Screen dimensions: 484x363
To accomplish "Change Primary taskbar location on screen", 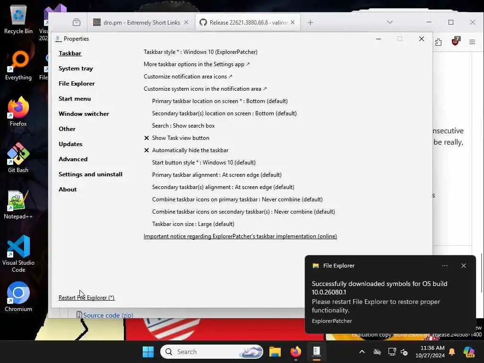I will (x=220, y=101).
